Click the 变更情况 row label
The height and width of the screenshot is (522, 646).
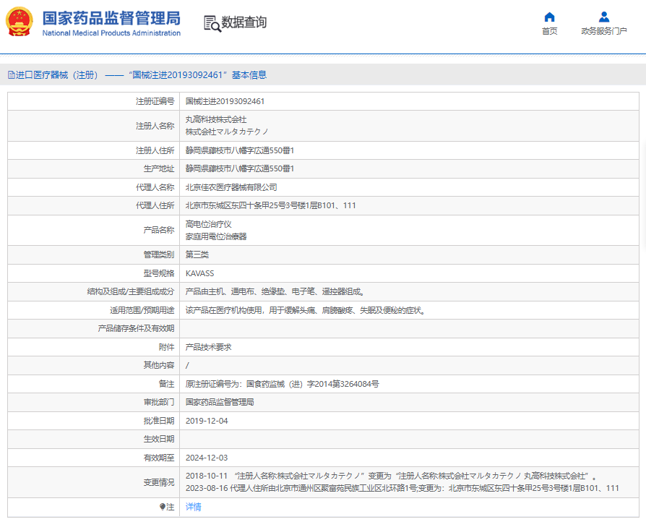(x=159, y=482)
